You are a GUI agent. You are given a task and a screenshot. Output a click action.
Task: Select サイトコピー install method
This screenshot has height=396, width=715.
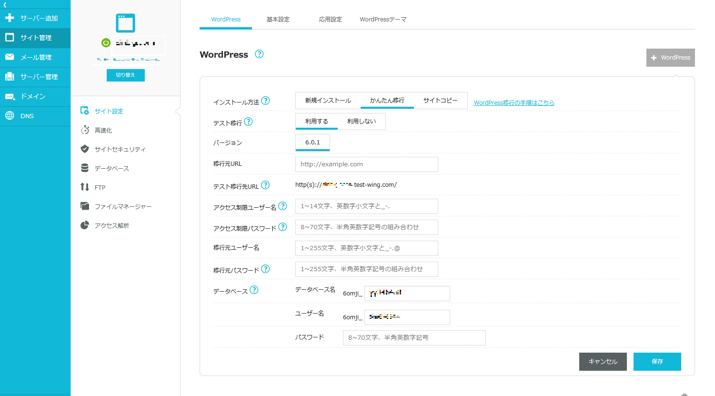coord(441,101)
